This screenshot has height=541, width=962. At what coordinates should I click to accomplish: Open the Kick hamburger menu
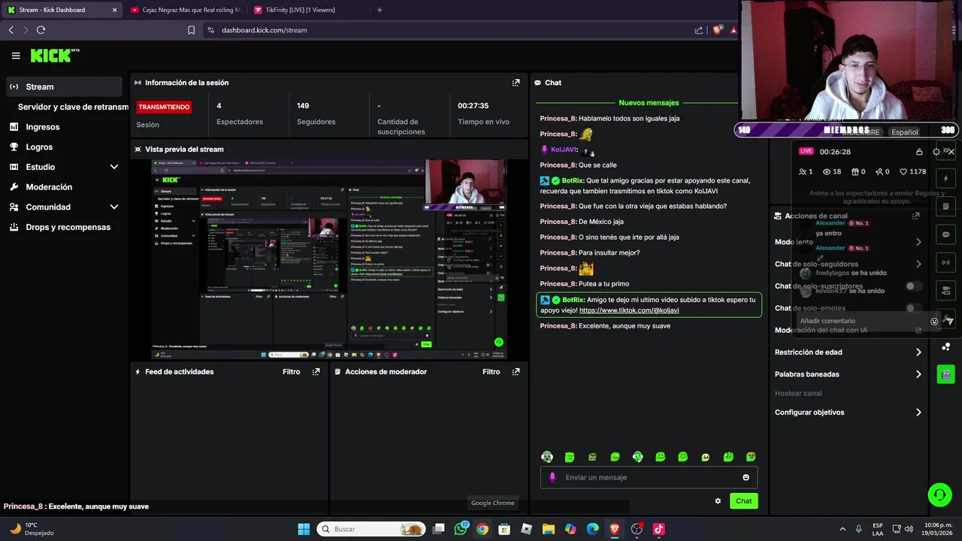pyautogui.click(x=16, y=56)
